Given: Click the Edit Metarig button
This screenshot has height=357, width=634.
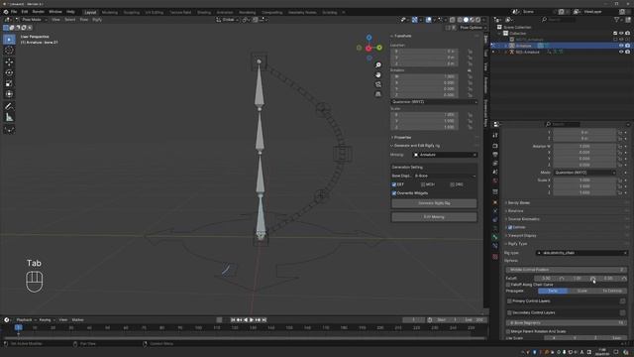Looking at the screenshot, I should [x=434, y=217].
